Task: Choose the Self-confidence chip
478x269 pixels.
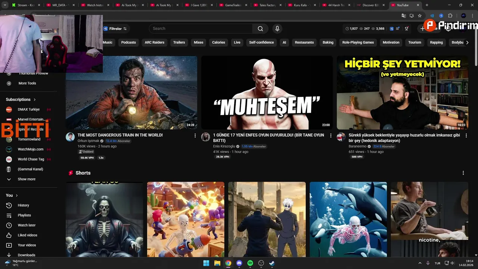Action: tap(261, 43)
